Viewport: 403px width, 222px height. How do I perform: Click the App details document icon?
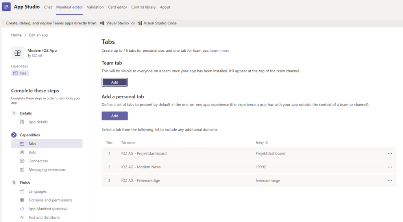[22, 122]
